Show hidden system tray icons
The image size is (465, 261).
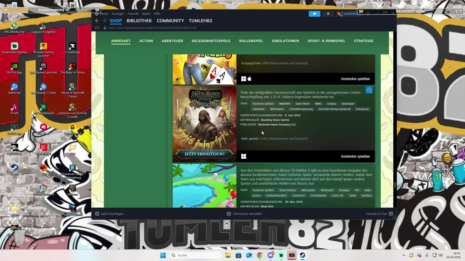coord(403,255)
